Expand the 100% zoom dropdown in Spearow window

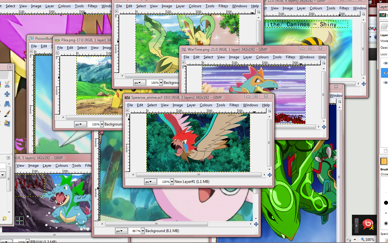(172, 182)
